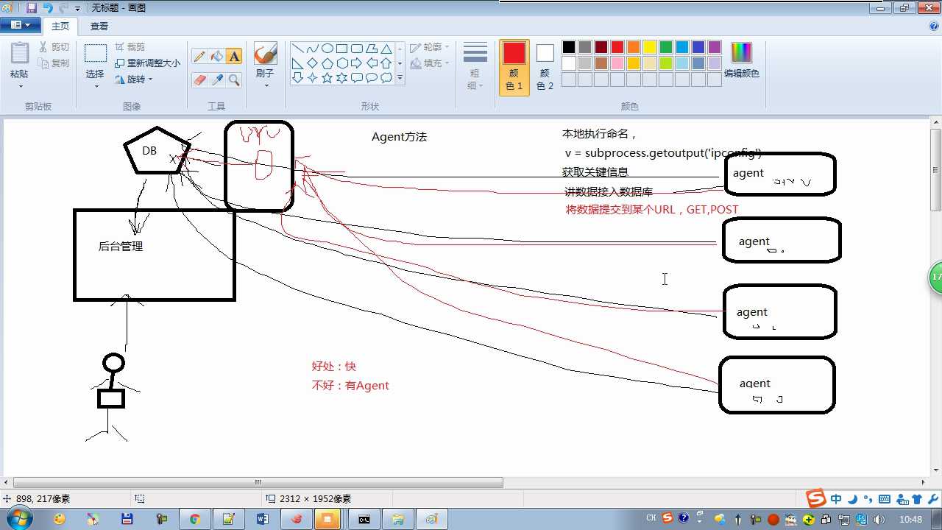Expand the Select (选择) dropdown arrow

click(x=95, y=87)
